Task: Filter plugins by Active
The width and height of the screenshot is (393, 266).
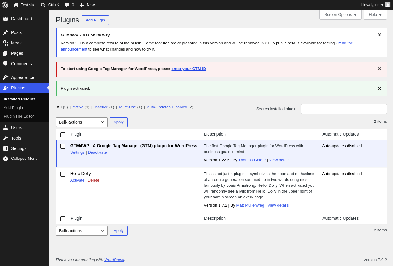Action: 78,107
